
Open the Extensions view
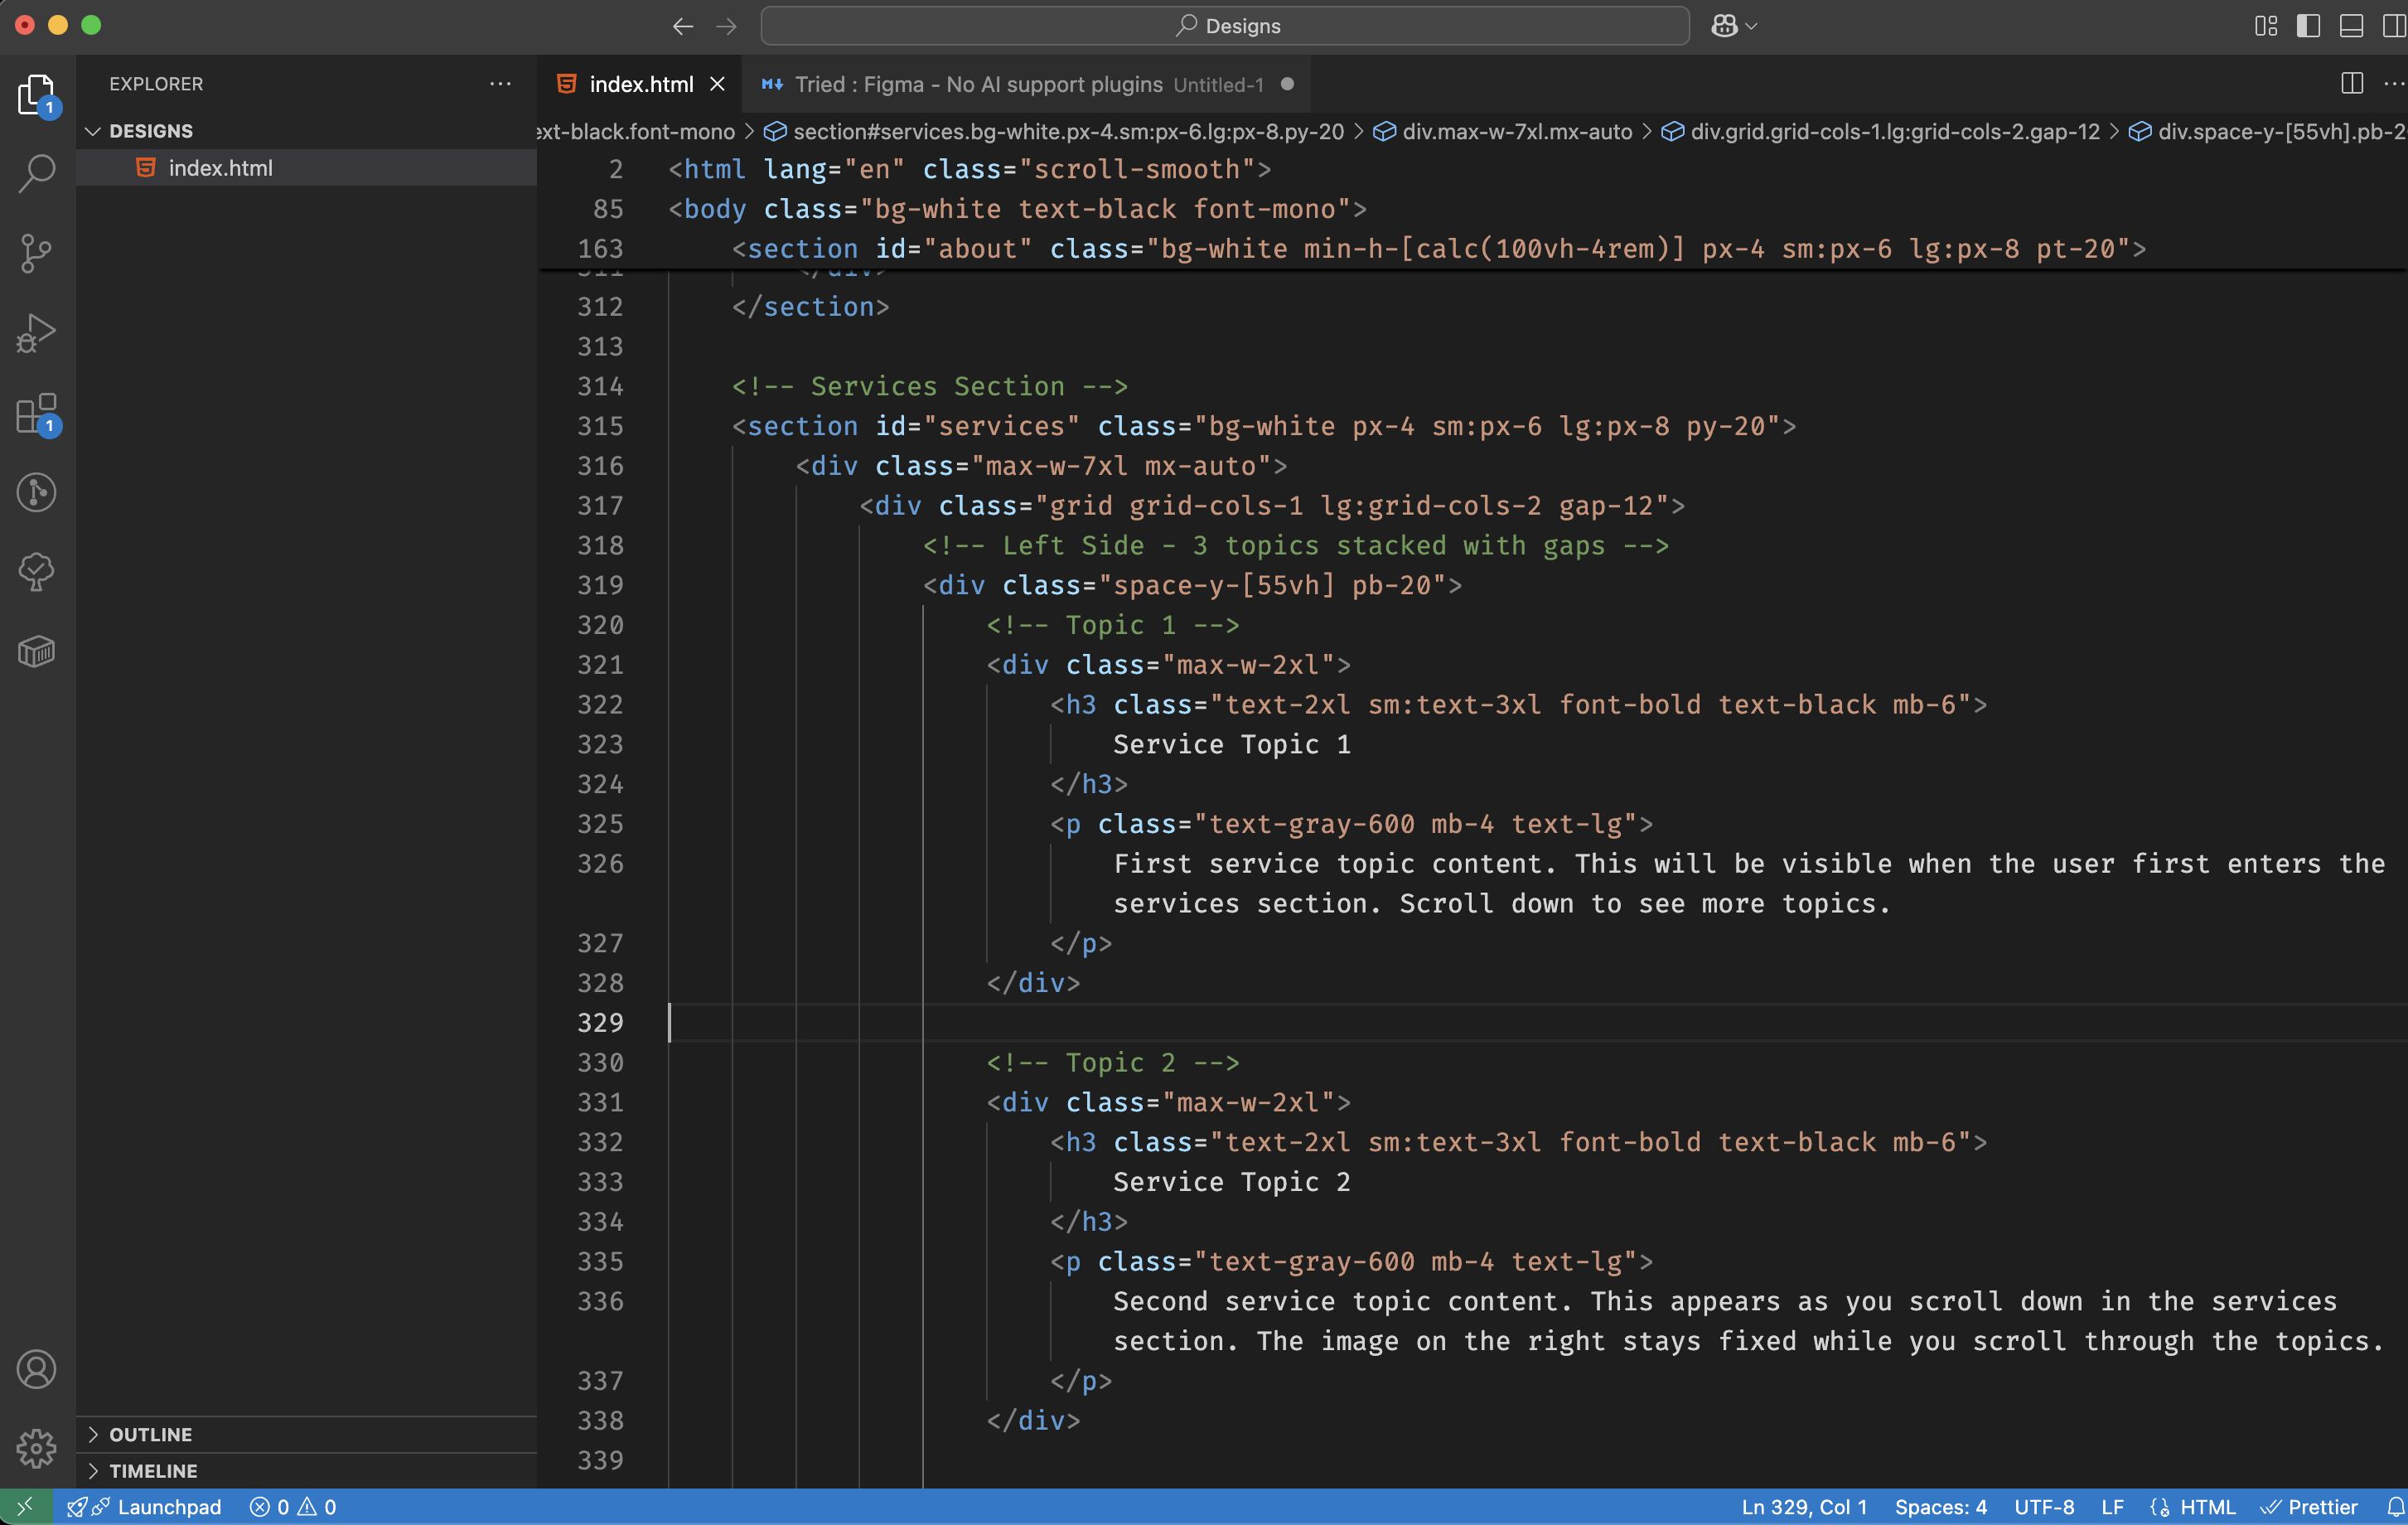(37, 413)
